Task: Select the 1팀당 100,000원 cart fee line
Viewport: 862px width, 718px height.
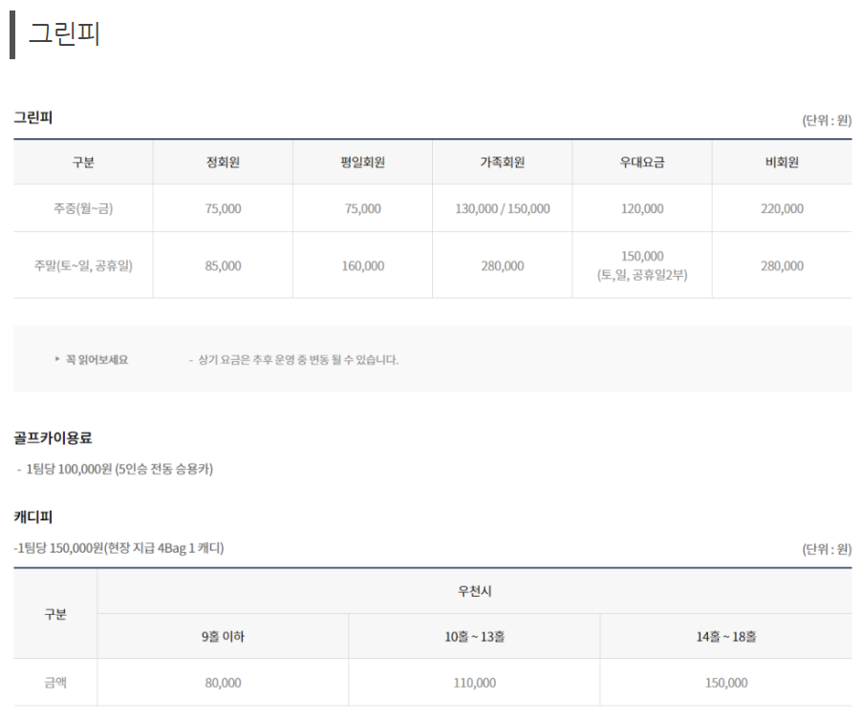Action: pos(115,469)
